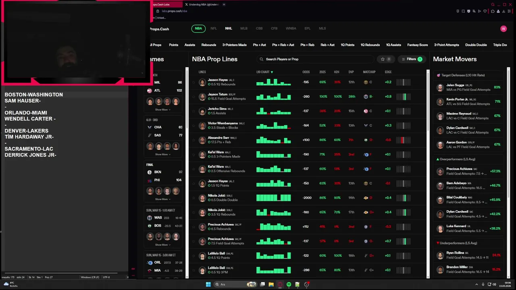The height and width of the screenshot is (290, 516).
Task: Open Jayson Tatum player avatar
Action: click(x=202, y=97)
